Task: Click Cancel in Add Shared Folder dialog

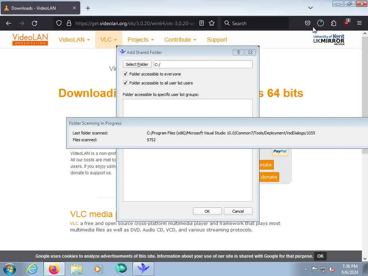Action: (x=238, y=211)
